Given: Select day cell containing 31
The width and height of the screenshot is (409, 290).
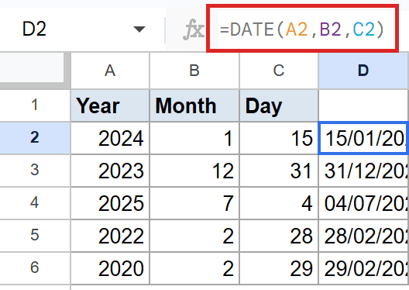Looking at the screenshot, I should [x=279, y=171].
